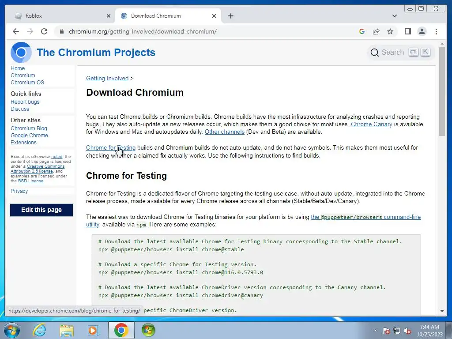Show hidden tray icons arrow
This screenshot has height=339, width=452.
(375, 331)
